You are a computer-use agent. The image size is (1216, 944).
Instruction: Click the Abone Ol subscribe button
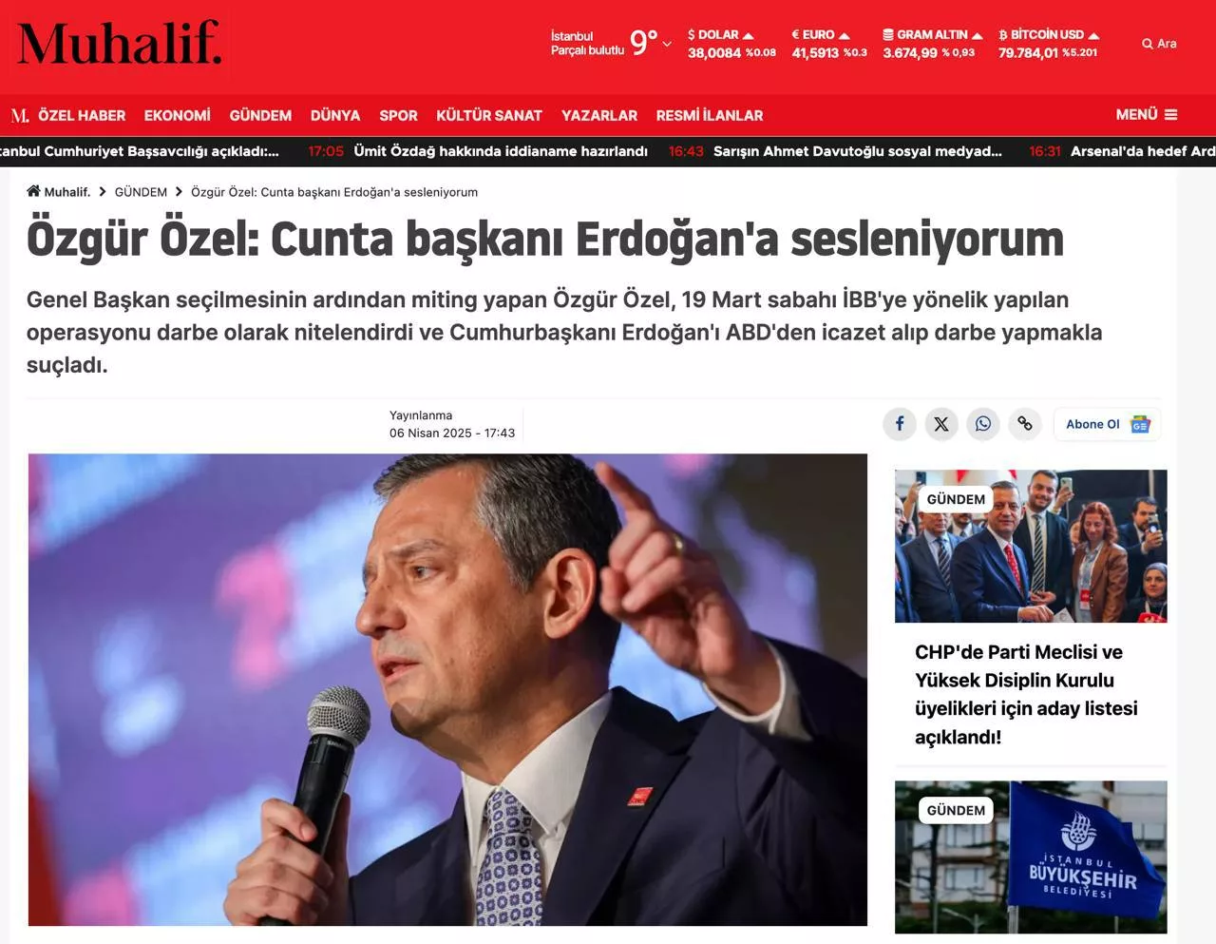point(1107,424)
